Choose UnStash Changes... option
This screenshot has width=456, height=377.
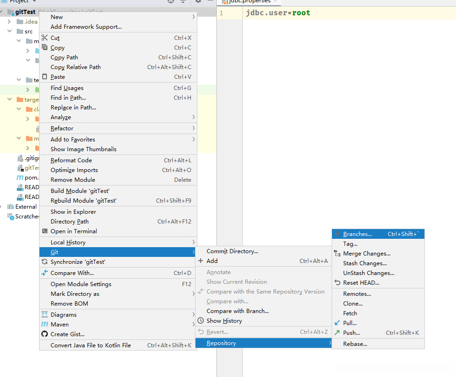pos(378,273)
